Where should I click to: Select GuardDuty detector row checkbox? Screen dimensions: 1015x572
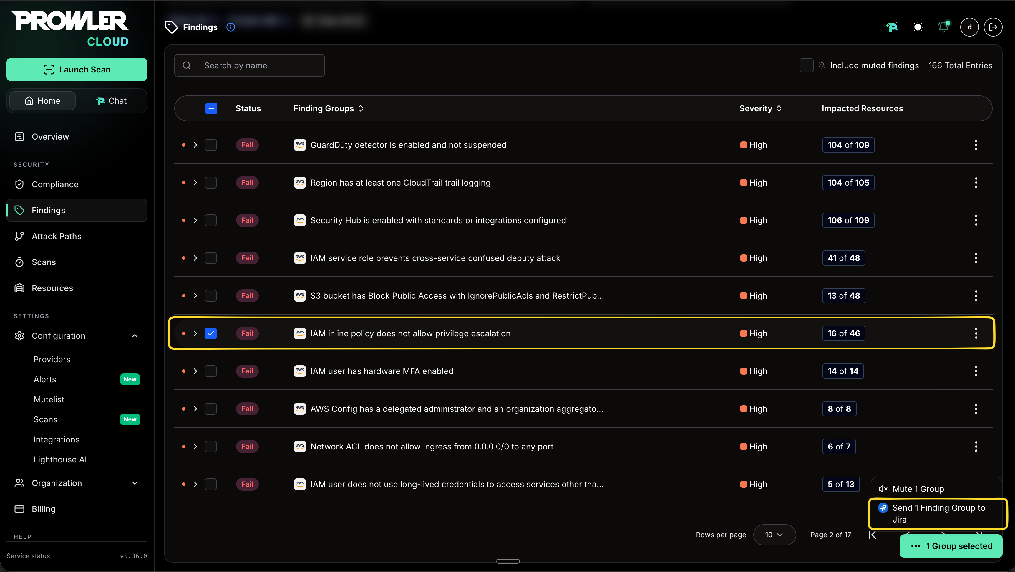tap(211, 145)
